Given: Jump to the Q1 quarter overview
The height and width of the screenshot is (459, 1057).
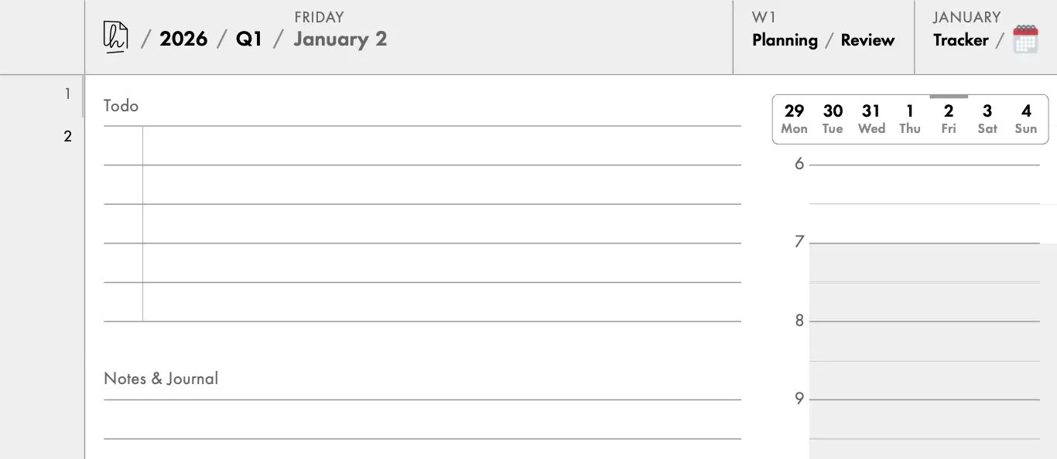Looking at the screenshot, I should [x=249, y=39].
